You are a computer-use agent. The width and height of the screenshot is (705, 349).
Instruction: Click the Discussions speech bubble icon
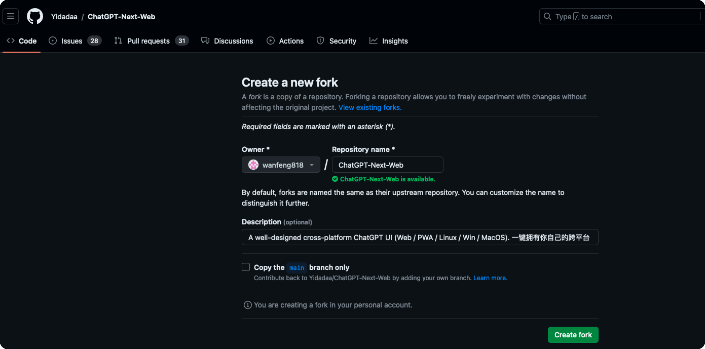[x=205, y=41]
